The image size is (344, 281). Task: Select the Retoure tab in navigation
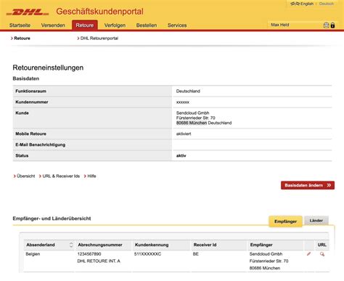(85, 25)
